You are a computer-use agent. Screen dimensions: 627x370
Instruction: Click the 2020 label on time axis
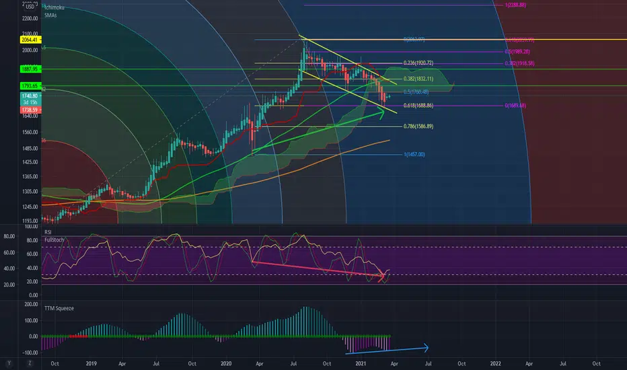[x=226, y=363]
